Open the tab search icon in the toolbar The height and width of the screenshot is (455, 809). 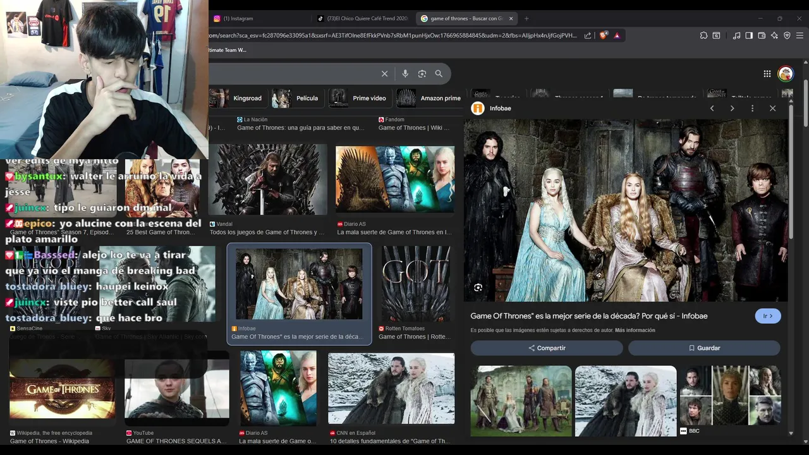[717, 35]
